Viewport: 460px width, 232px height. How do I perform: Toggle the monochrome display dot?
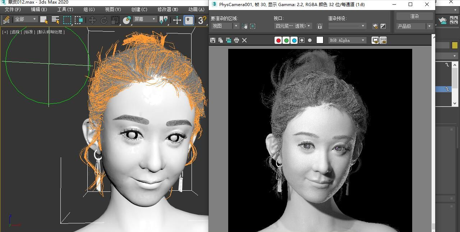point(310,40)
